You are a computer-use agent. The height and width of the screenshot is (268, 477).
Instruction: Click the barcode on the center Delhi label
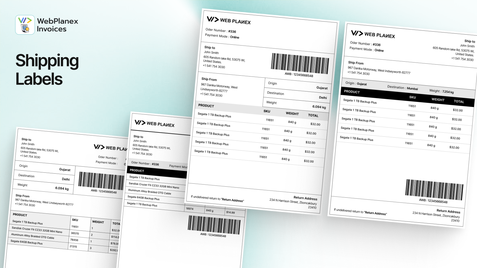tap(300, 64)
